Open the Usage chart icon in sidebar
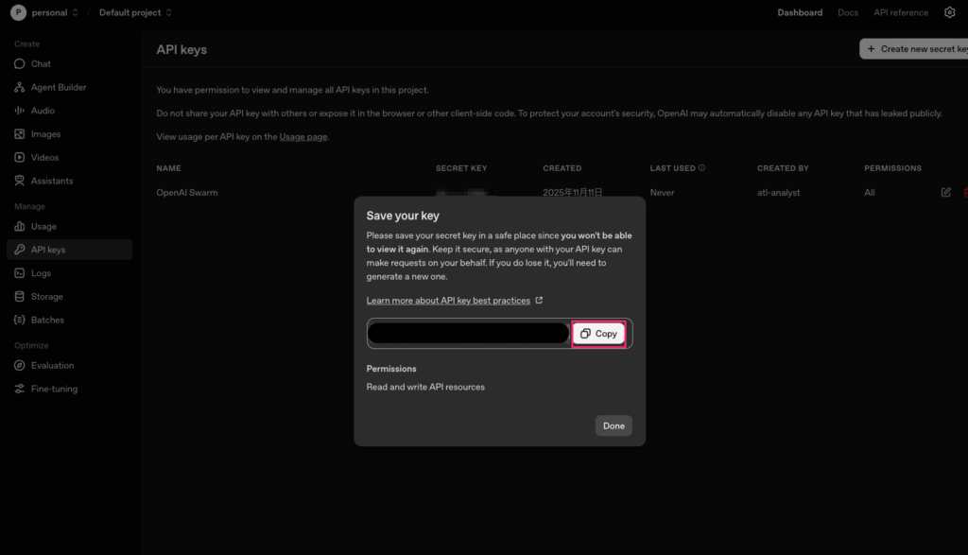This screenshot has height=555, width=968. click(x=20, y=227)
